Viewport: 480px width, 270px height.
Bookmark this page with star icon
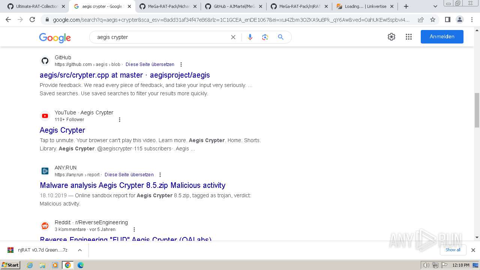coord(433,20)
